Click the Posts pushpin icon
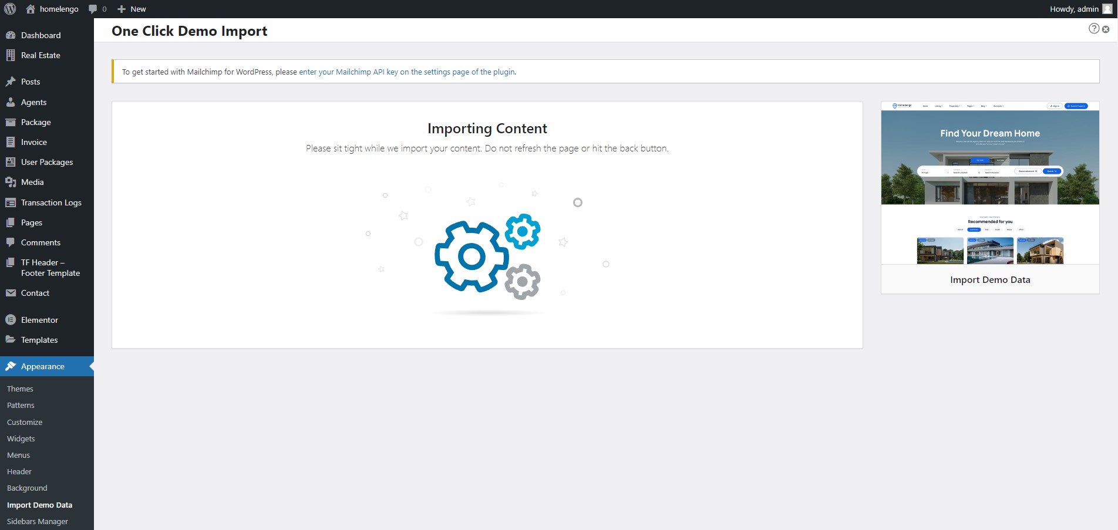Viewport: 1118px width, 530px height. click(x=11, y=82)
